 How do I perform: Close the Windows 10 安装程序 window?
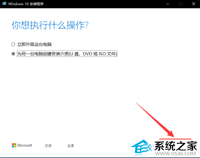tap(194, 4)
